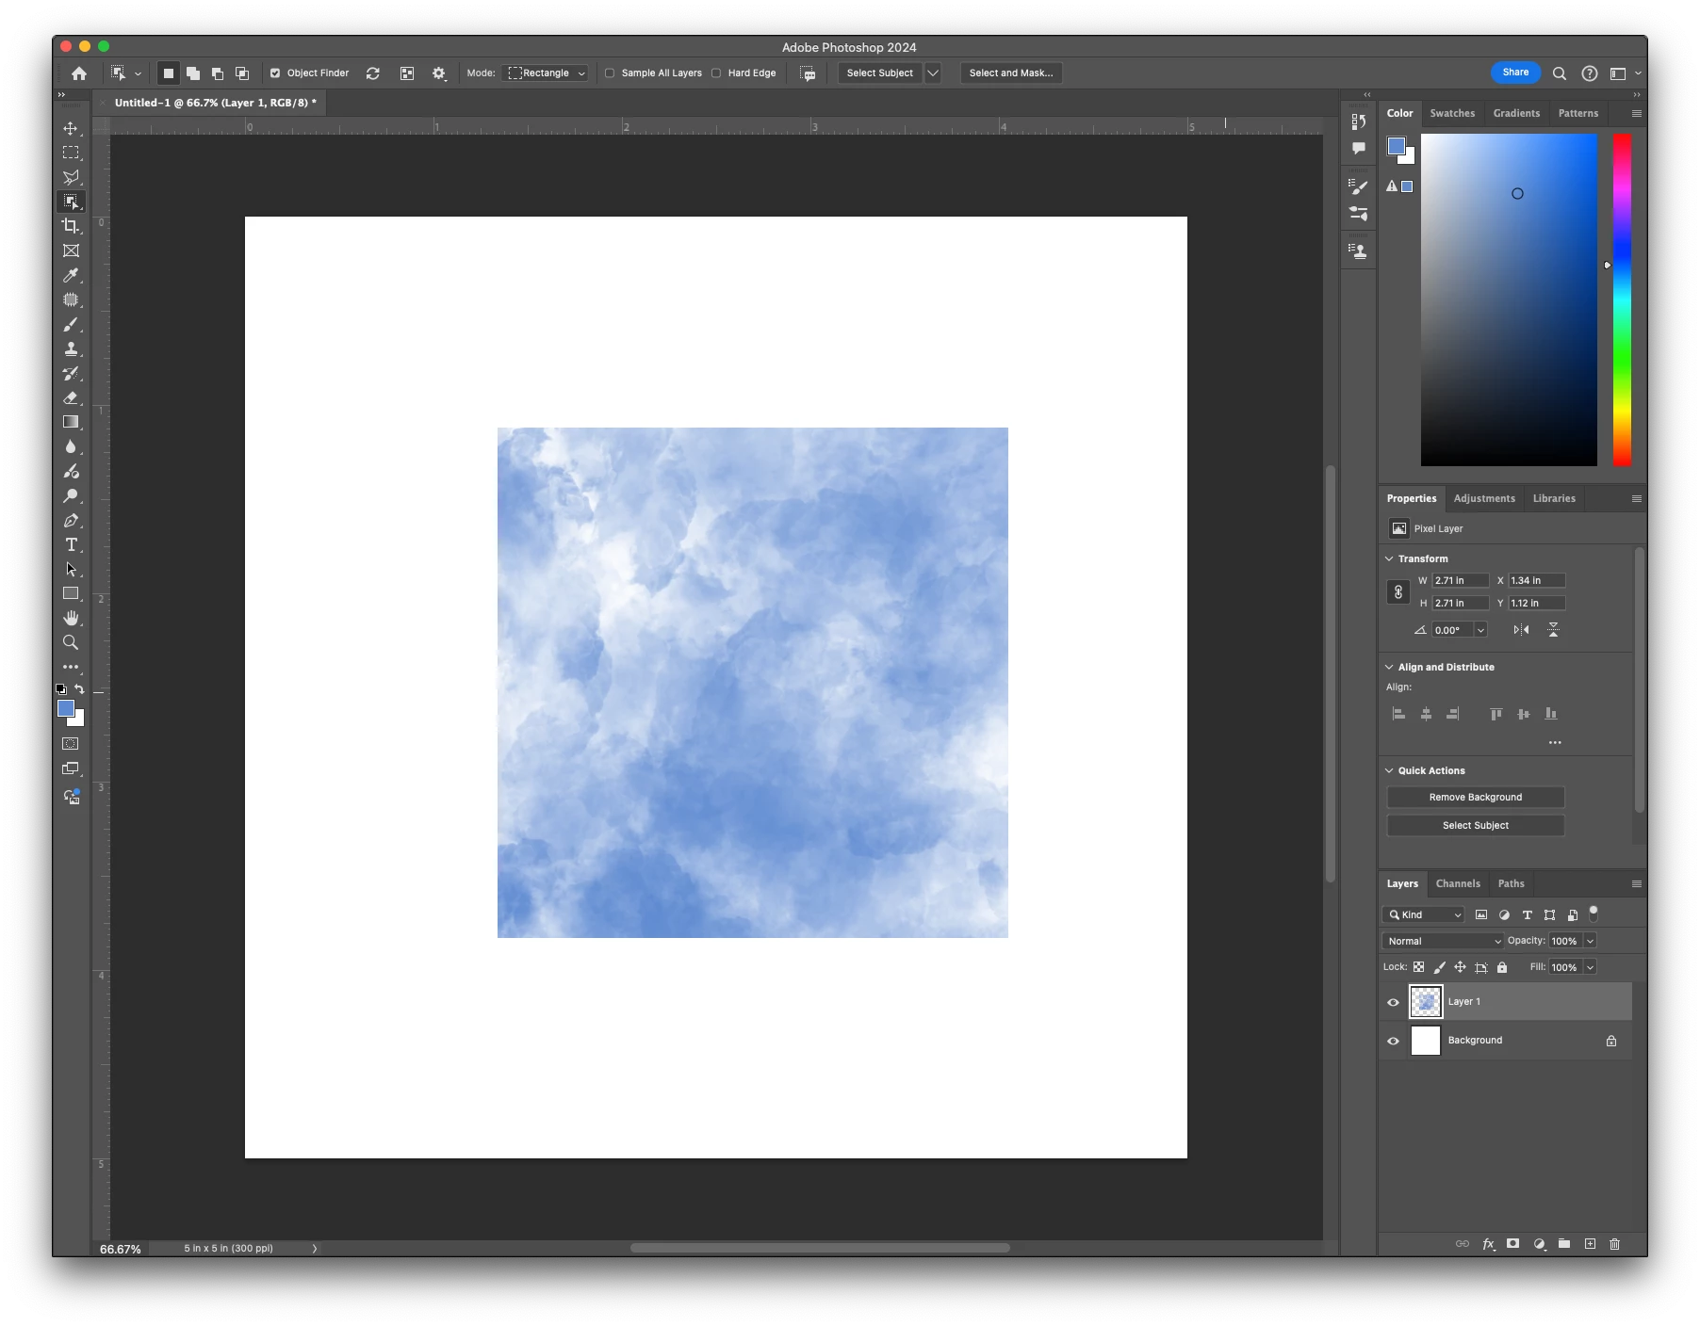1700x1326 pixels.
Task: Switch to the Adjustments tab
Action: pos(1484,498)
